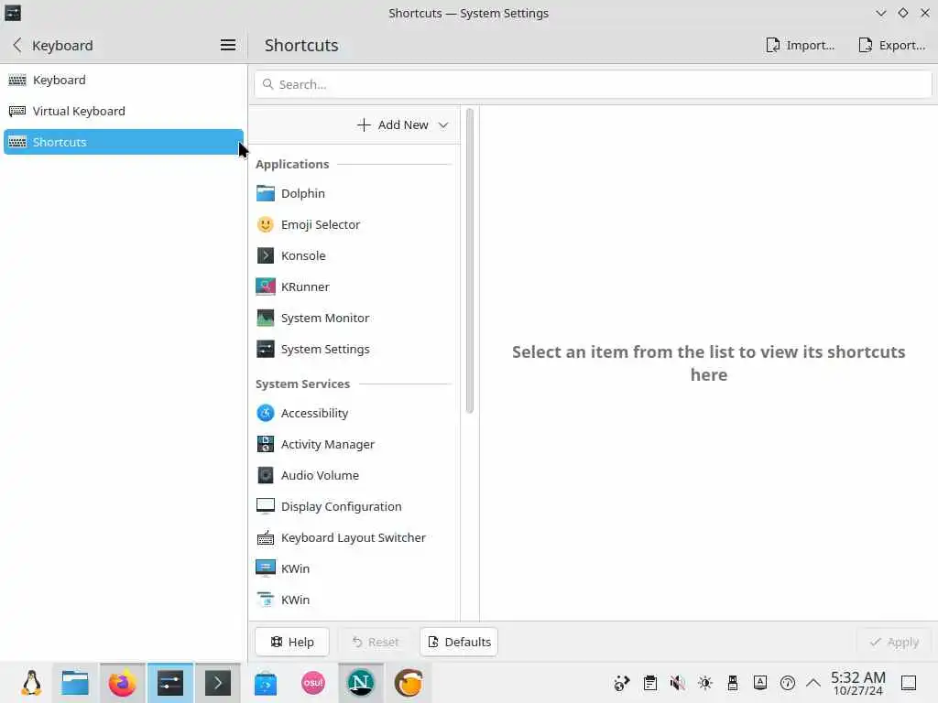Open the Keyboard settings page
The width and height of the screenshot is (938, 703).
pos(124,80)
